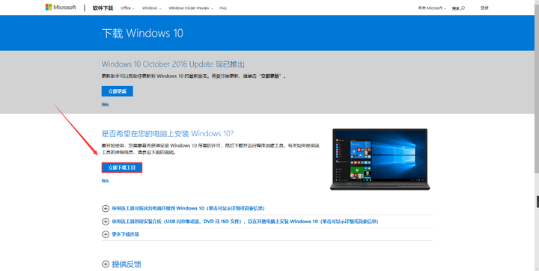This screenshot has height=271, width=539.
Task: Click the 更多下载选项 link text
Action: [126, 234]
